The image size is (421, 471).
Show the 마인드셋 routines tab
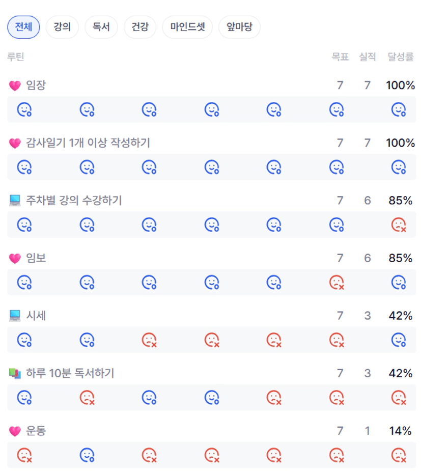187,27
